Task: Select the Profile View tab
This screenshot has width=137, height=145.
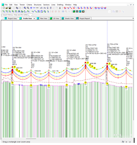Action: click(27, 19)
